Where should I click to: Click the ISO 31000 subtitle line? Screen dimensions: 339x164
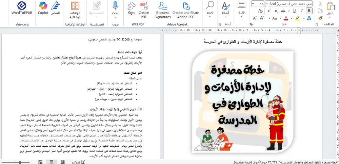pyautogui.click(x=116, y=40)
